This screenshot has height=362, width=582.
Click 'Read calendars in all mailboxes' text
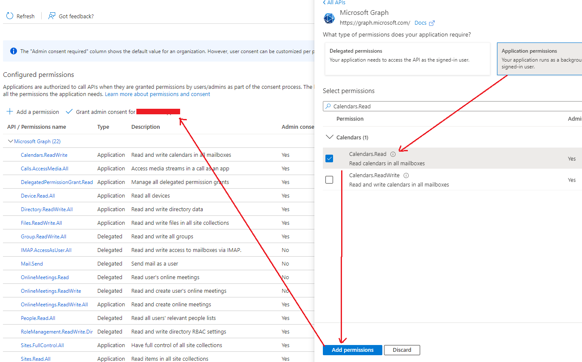coord(387,164)
